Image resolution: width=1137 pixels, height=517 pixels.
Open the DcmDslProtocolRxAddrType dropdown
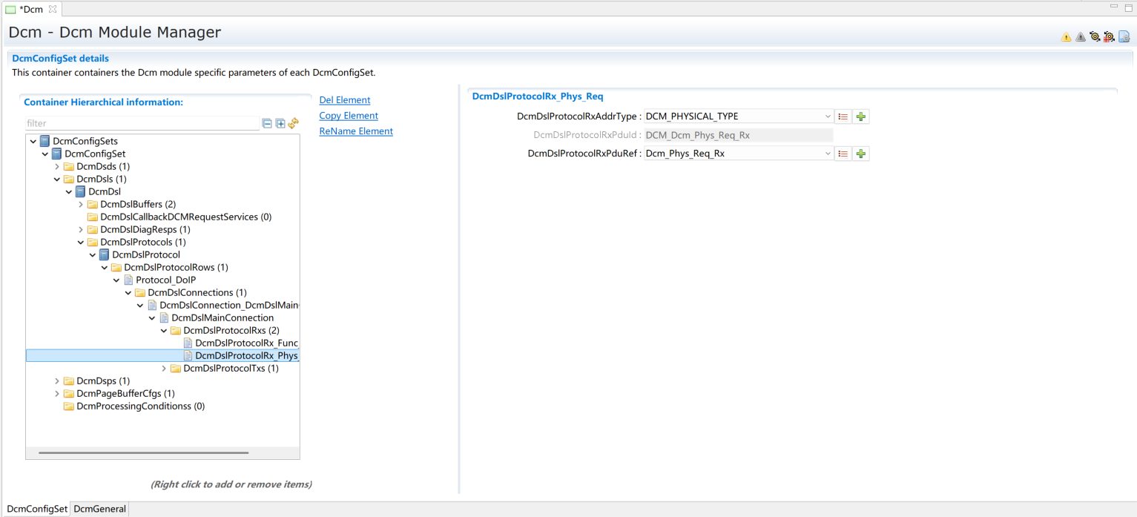pos(828,116)
